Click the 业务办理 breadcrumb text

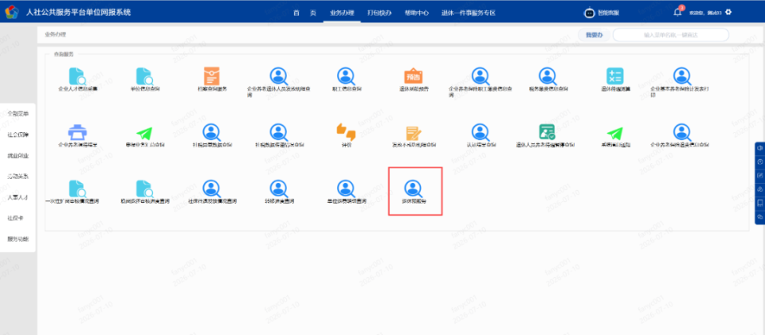[x=55, y=34]
